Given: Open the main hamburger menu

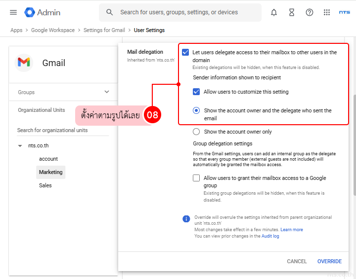Looking at the screenshot, I should click(13, 12).
